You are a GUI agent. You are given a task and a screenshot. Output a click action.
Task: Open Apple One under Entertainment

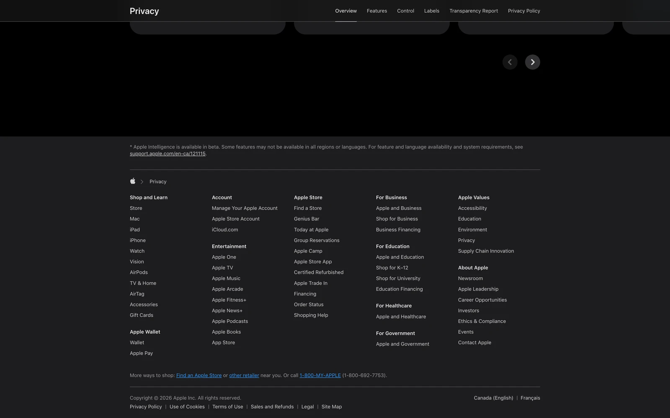coord(224,257)
